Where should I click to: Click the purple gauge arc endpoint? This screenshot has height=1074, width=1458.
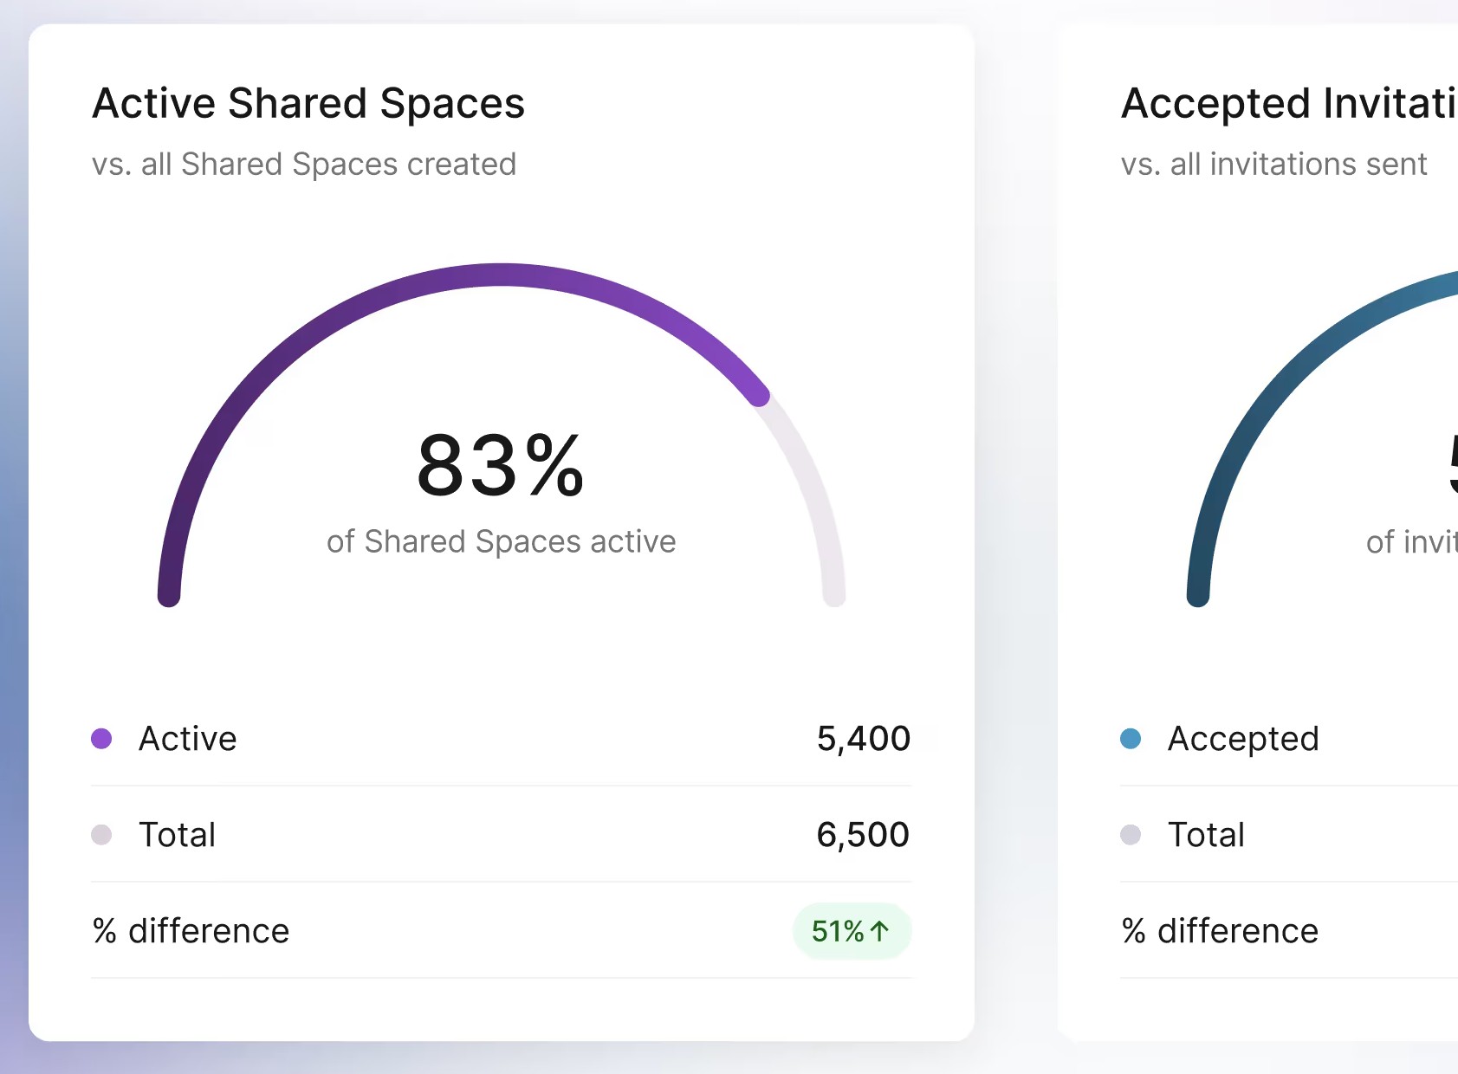758,395
